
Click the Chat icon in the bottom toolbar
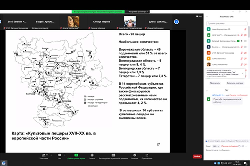pyautogui.click(x=60, y=155)
